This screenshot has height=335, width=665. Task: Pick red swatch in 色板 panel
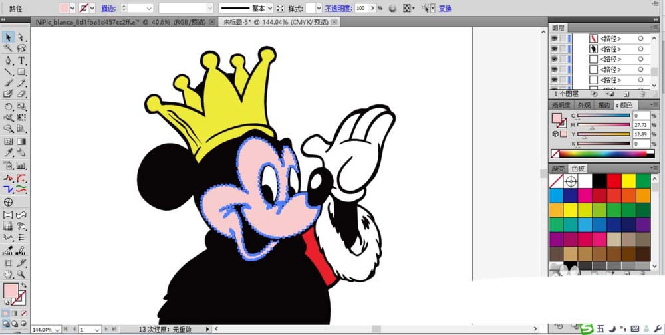tap(614, 181)
